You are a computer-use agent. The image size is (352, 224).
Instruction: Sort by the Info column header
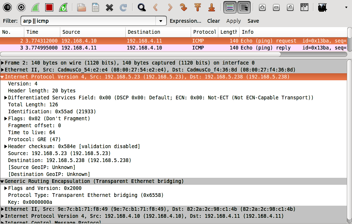293,32
